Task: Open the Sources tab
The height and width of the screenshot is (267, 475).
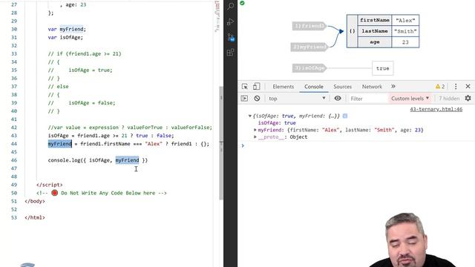Action: click(343, 87)
